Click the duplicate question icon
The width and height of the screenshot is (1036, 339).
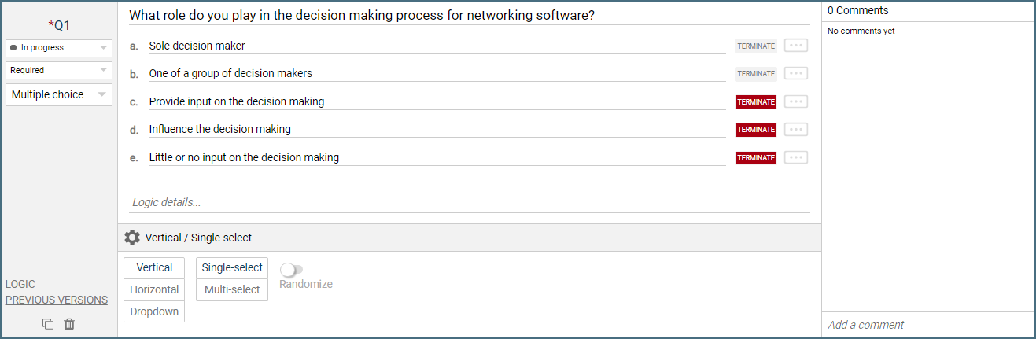(x=48, y=324)
